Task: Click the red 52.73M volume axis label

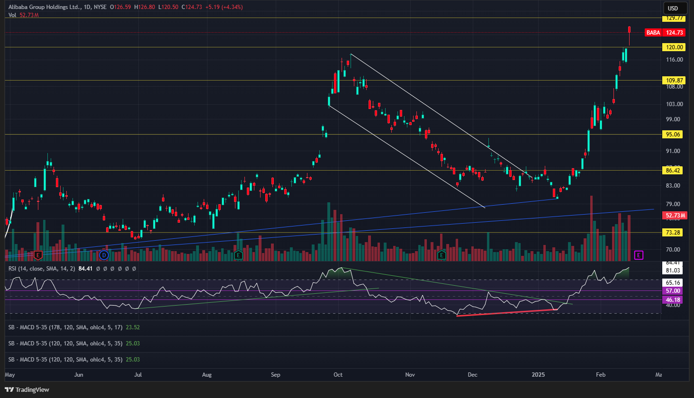Action: pos(675,216)
